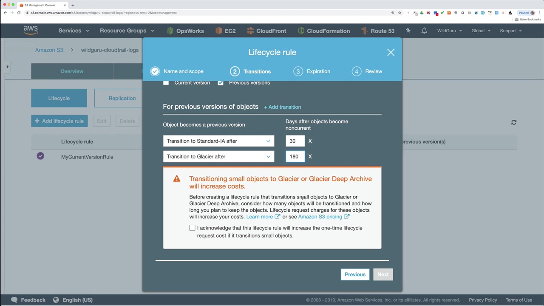Viewport: 544px width, 306px height.
Task: Select the Transitions step
Action: [x=250, y=71]
